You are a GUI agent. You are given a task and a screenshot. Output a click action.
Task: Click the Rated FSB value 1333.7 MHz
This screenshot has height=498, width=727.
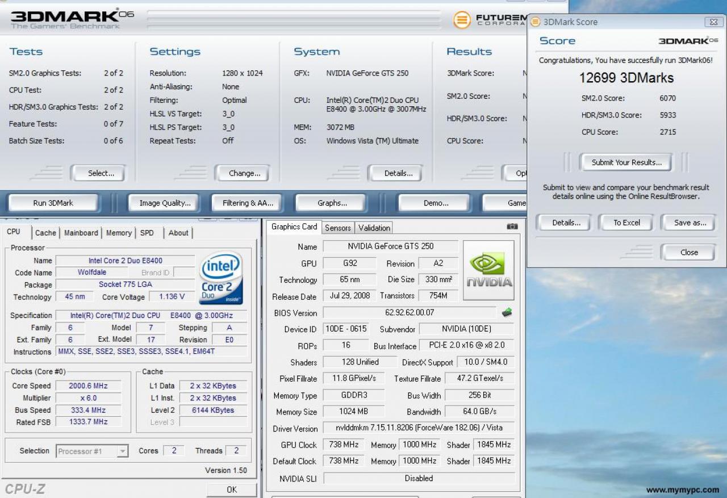[x=87, y=422]
